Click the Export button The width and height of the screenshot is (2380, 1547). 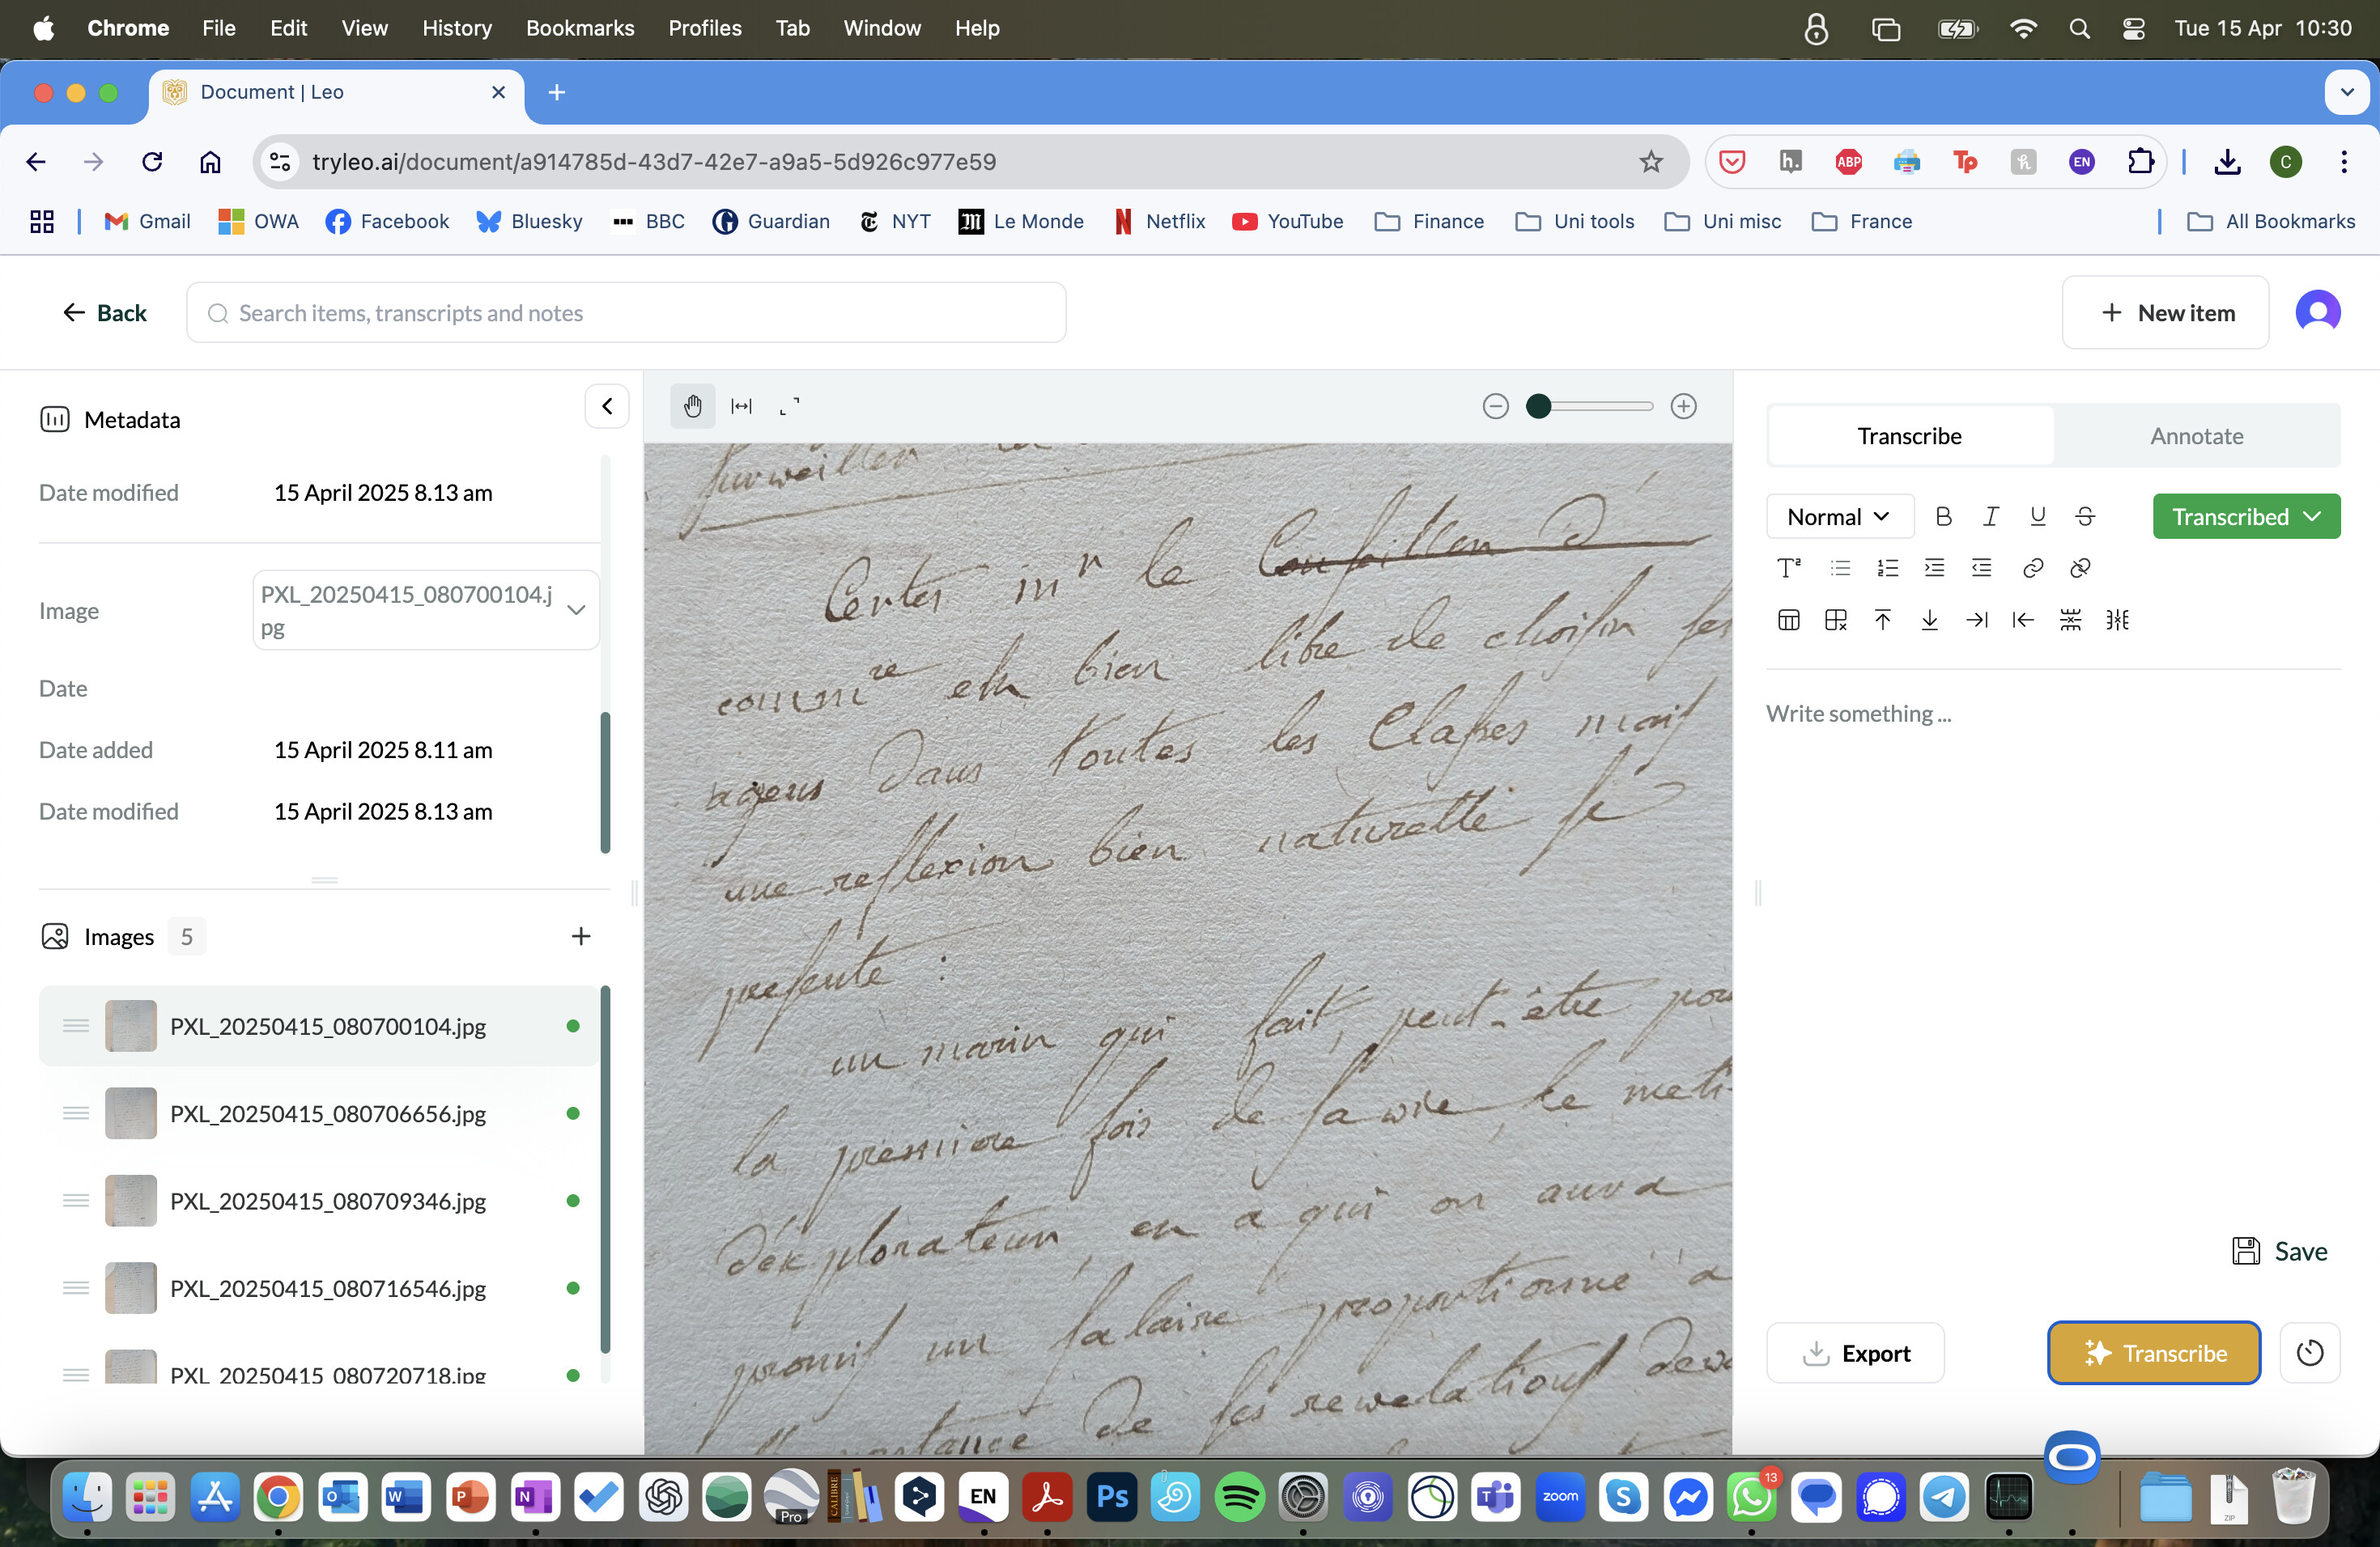1855,1353
